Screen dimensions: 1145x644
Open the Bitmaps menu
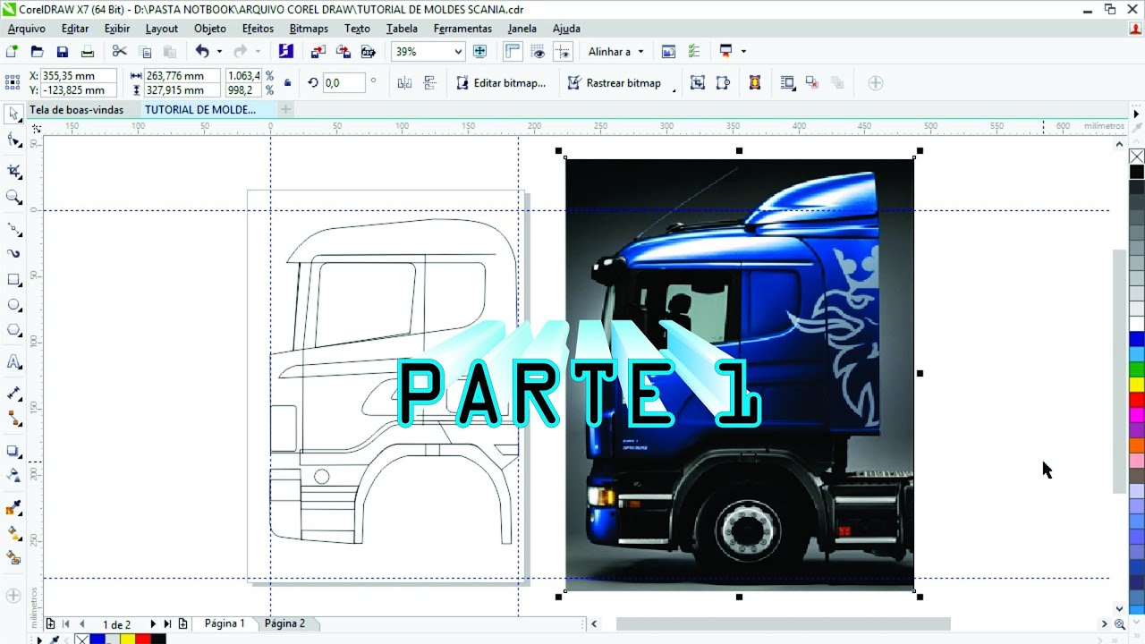coord(309,29)
